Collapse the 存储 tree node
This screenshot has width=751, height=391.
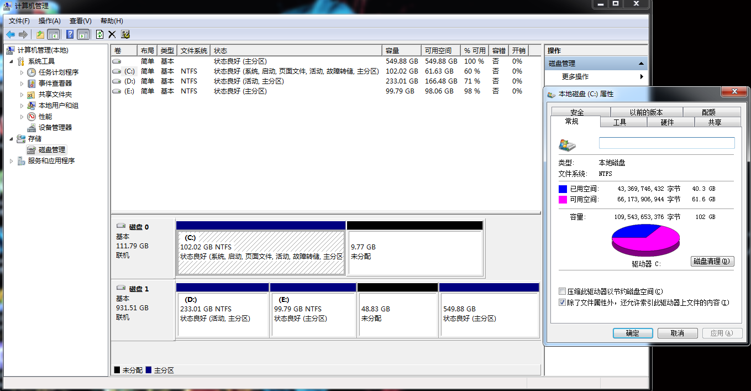pos(12,139)
